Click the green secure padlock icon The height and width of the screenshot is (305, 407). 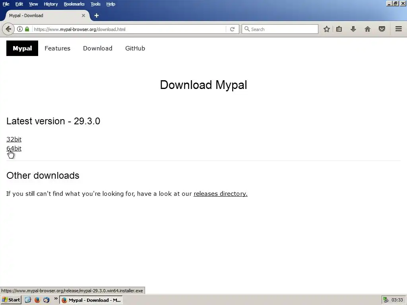pyautogui.click(x=27, y=29)
